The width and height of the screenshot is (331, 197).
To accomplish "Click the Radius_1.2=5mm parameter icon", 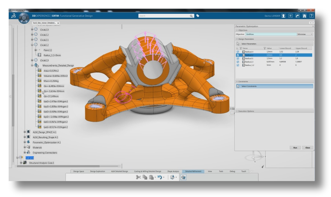I will [x=40, y=55].
